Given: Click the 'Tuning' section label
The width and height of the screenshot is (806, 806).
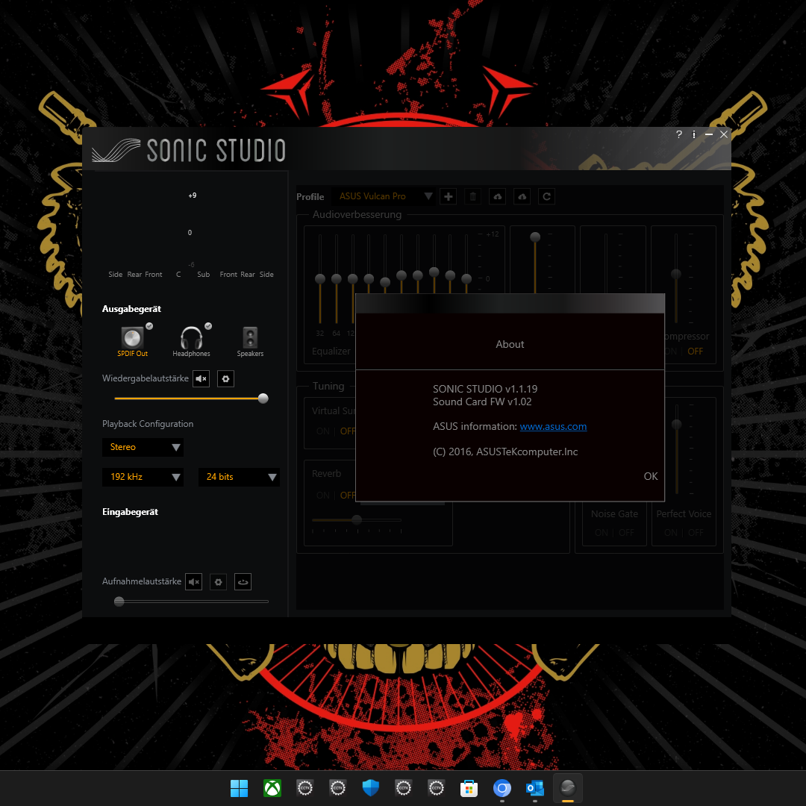Looking at the screenshot, I should (328, 386).
